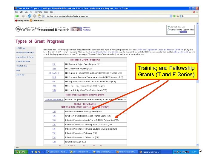
Task: Open the Funding Opportunities sidebar link
Action: pos(25,52)
